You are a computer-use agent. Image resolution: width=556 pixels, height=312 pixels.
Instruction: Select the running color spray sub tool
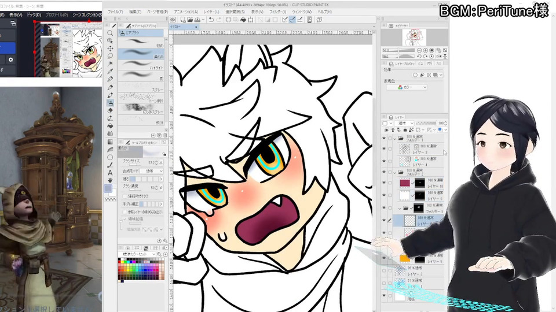coord(141,109)
